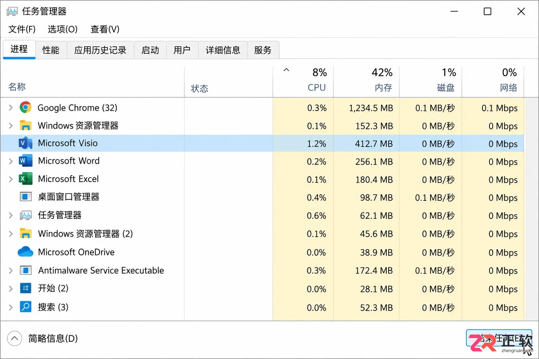Image resolution: width=539 pixels, height=359 pixels.
Task: Expand the 搜索 (3) process group
Action: pos(10,307)
